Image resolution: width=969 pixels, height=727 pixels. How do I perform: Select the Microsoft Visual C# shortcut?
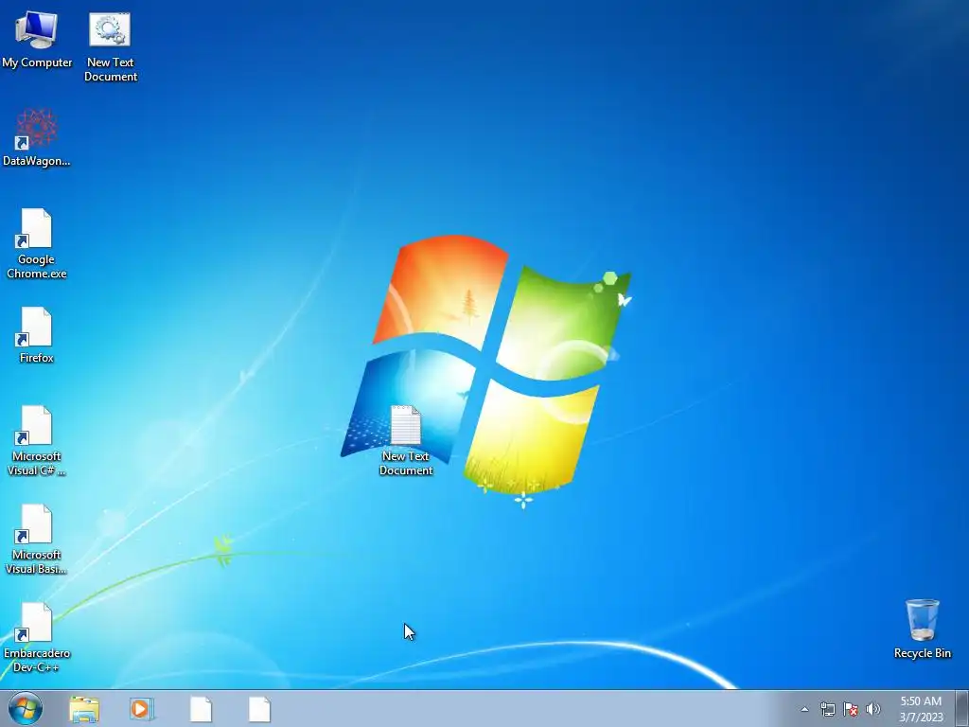click(37, 441)
